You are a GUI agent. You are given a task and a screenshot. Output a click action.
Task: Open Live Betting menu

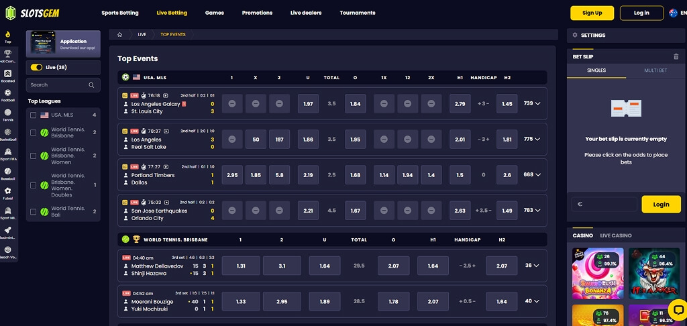pyautogui.click(x=172, y=13)
